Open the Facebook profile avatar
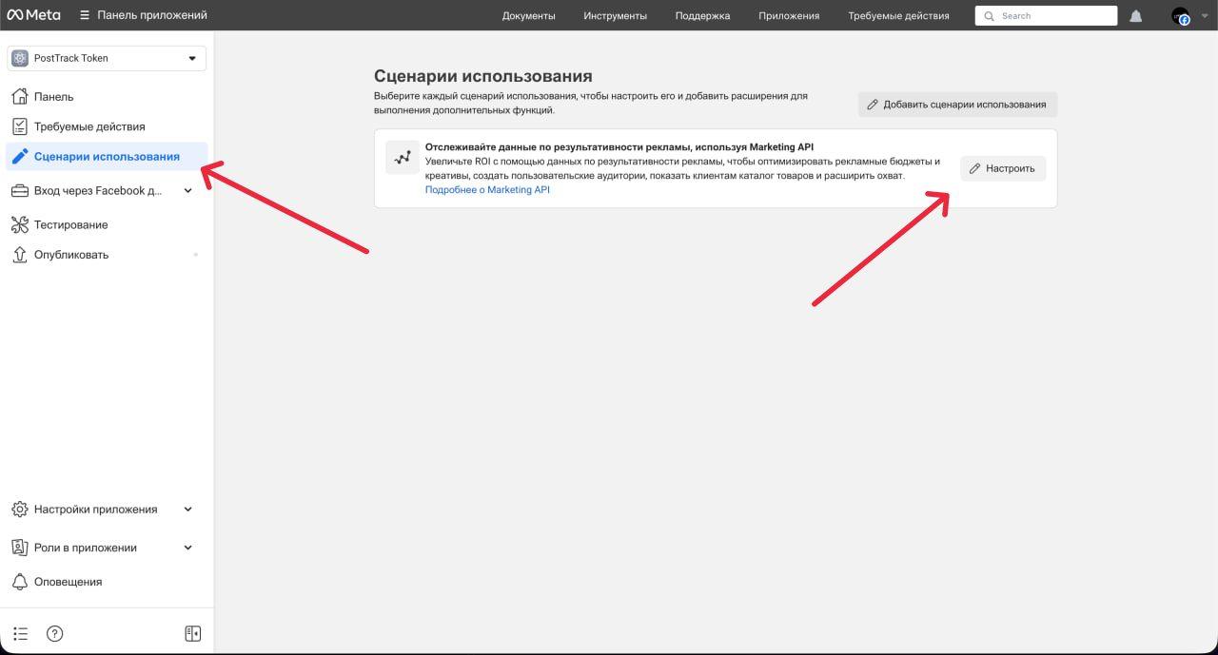The height and width of the screenshot is (655, 1218). click(1183, 18)
